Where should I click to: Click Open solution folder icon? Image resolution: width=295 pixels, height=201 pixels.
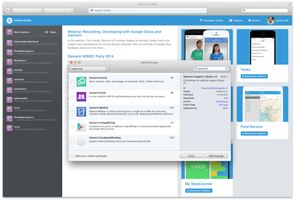tap(47, 32)
